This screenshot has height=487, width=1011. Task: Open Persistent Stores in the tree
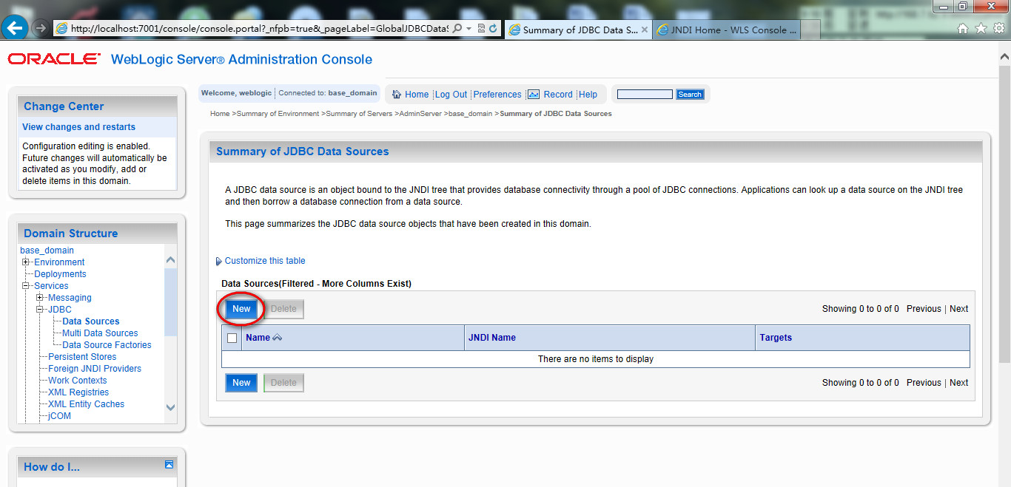pos(82,357)
